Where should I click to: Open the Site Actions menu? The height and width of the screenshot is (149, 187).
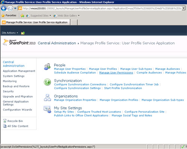click(x=10, y=33)
